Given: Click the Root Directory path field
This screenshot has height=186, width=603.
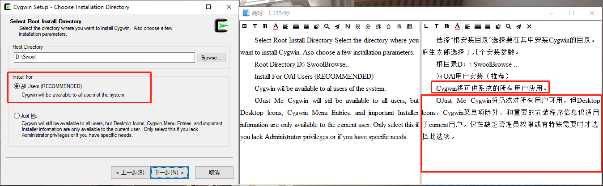Looking at the screenshot, I should pyautogui.click(x=104, y=57).
